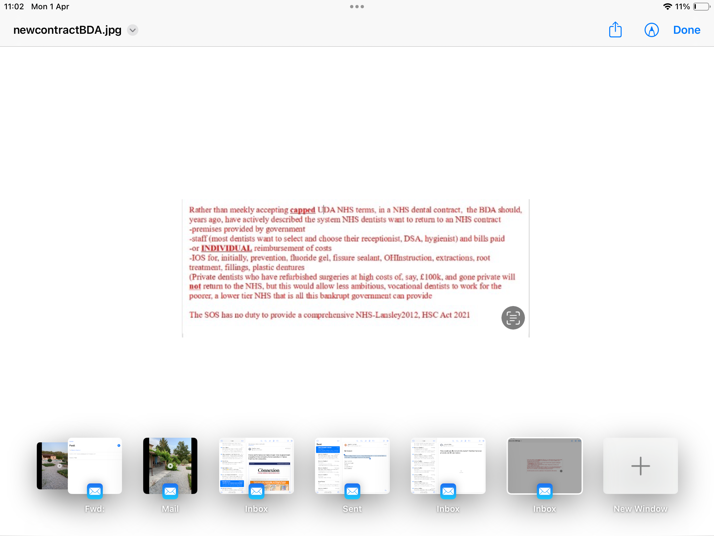Viewport: 714px width, 536px height.
Task: Open the Inbox window left of the image preview
Action: tap(448, 466)
